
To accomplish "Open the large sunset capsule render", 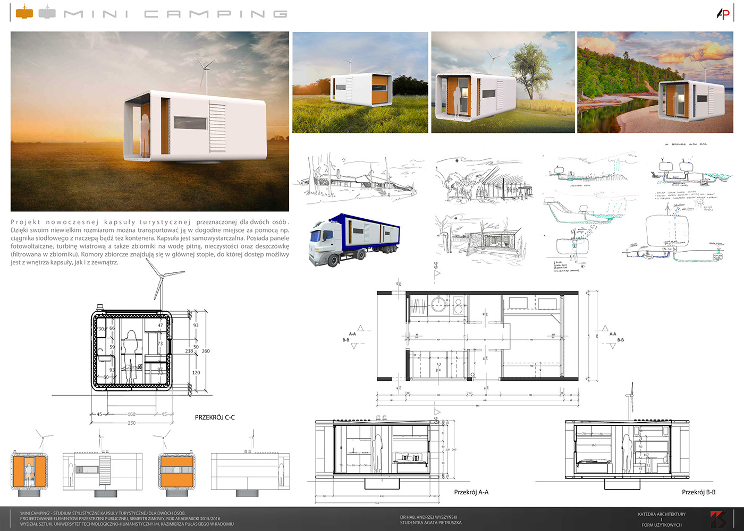I will point(150,122).
